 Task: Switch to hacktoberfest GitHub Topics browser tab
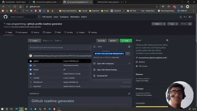(15, 2)
